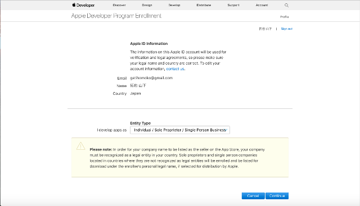The image size is (360, 206).
Task: Click the 'Please note:' text
Action: click(x=101, y=149)
